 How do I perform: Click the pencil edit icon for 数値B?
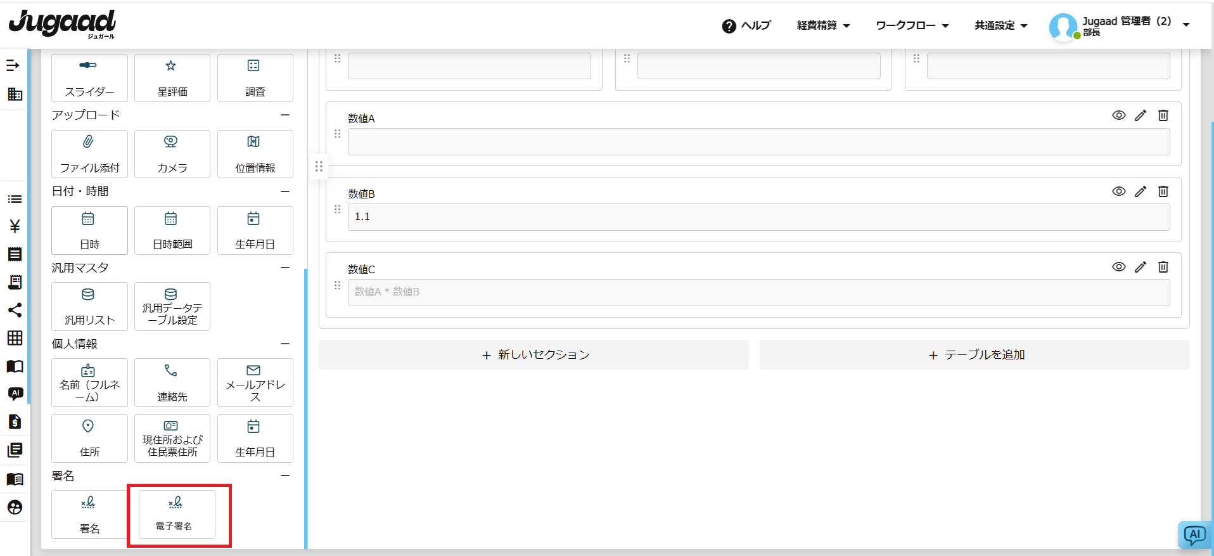(x=1140, y=191)
